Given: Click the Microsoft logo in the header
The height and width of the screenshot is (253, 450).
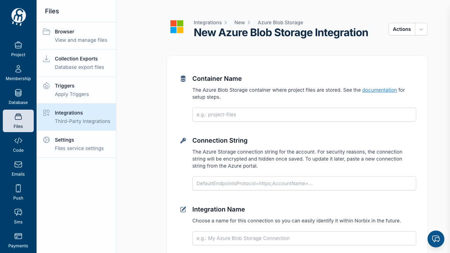Looking at the screenshot, I should coord(177,27).
